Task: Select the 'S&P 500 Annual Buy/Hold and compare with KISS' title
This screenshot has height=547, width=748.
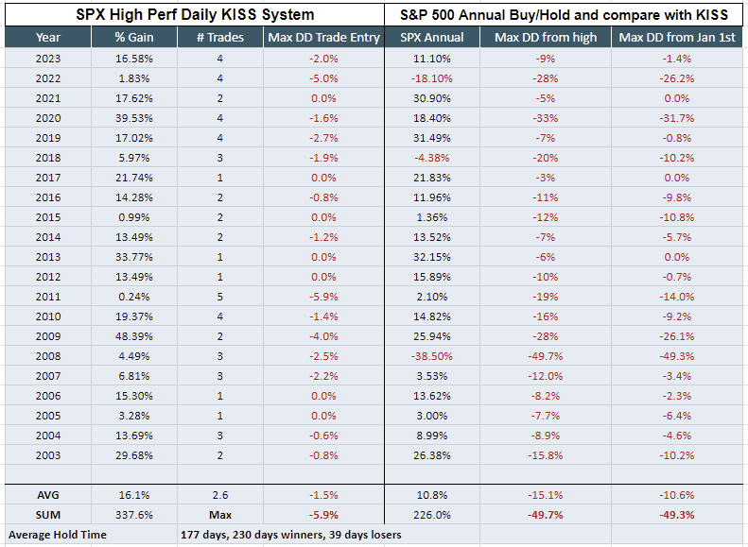Action: (x=564, y=15)
